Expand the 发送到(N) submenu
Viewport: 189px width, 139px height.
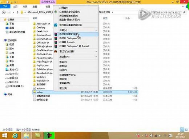(76, 57)
